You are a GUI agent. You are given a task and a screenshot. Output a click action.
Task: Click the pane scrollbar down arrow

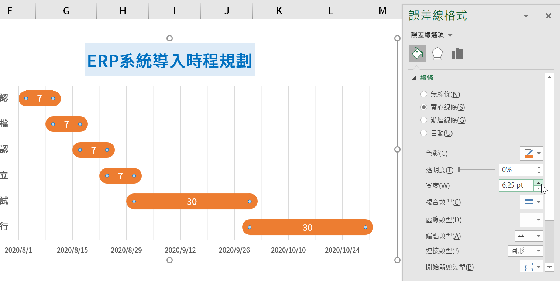(550, 267)
